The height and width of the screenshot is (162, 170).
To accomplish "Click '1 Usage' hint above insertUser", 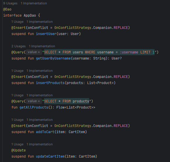I will [x=18, y=22].
